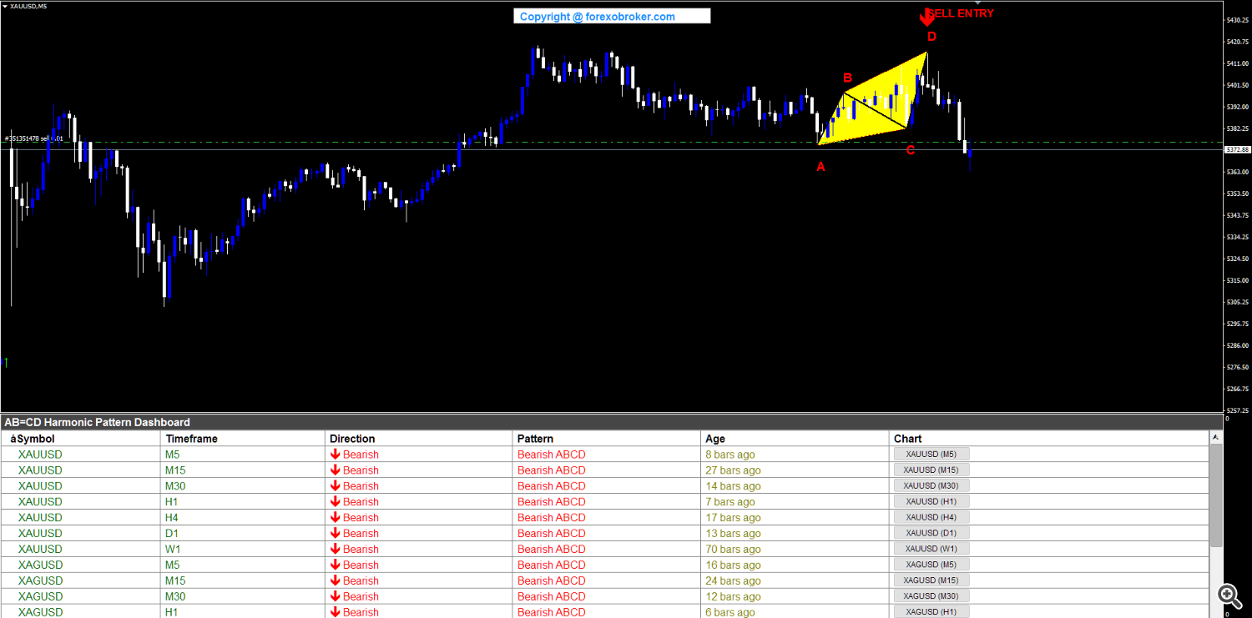
Task: Open the XAUUSD (D1) chart button
Action: (931, 533)
